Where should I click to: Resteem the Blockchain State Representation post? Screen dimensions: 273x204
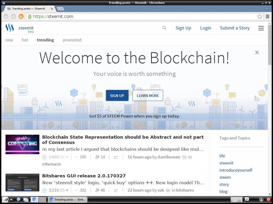pyautogui.click(x=116, y=157)
